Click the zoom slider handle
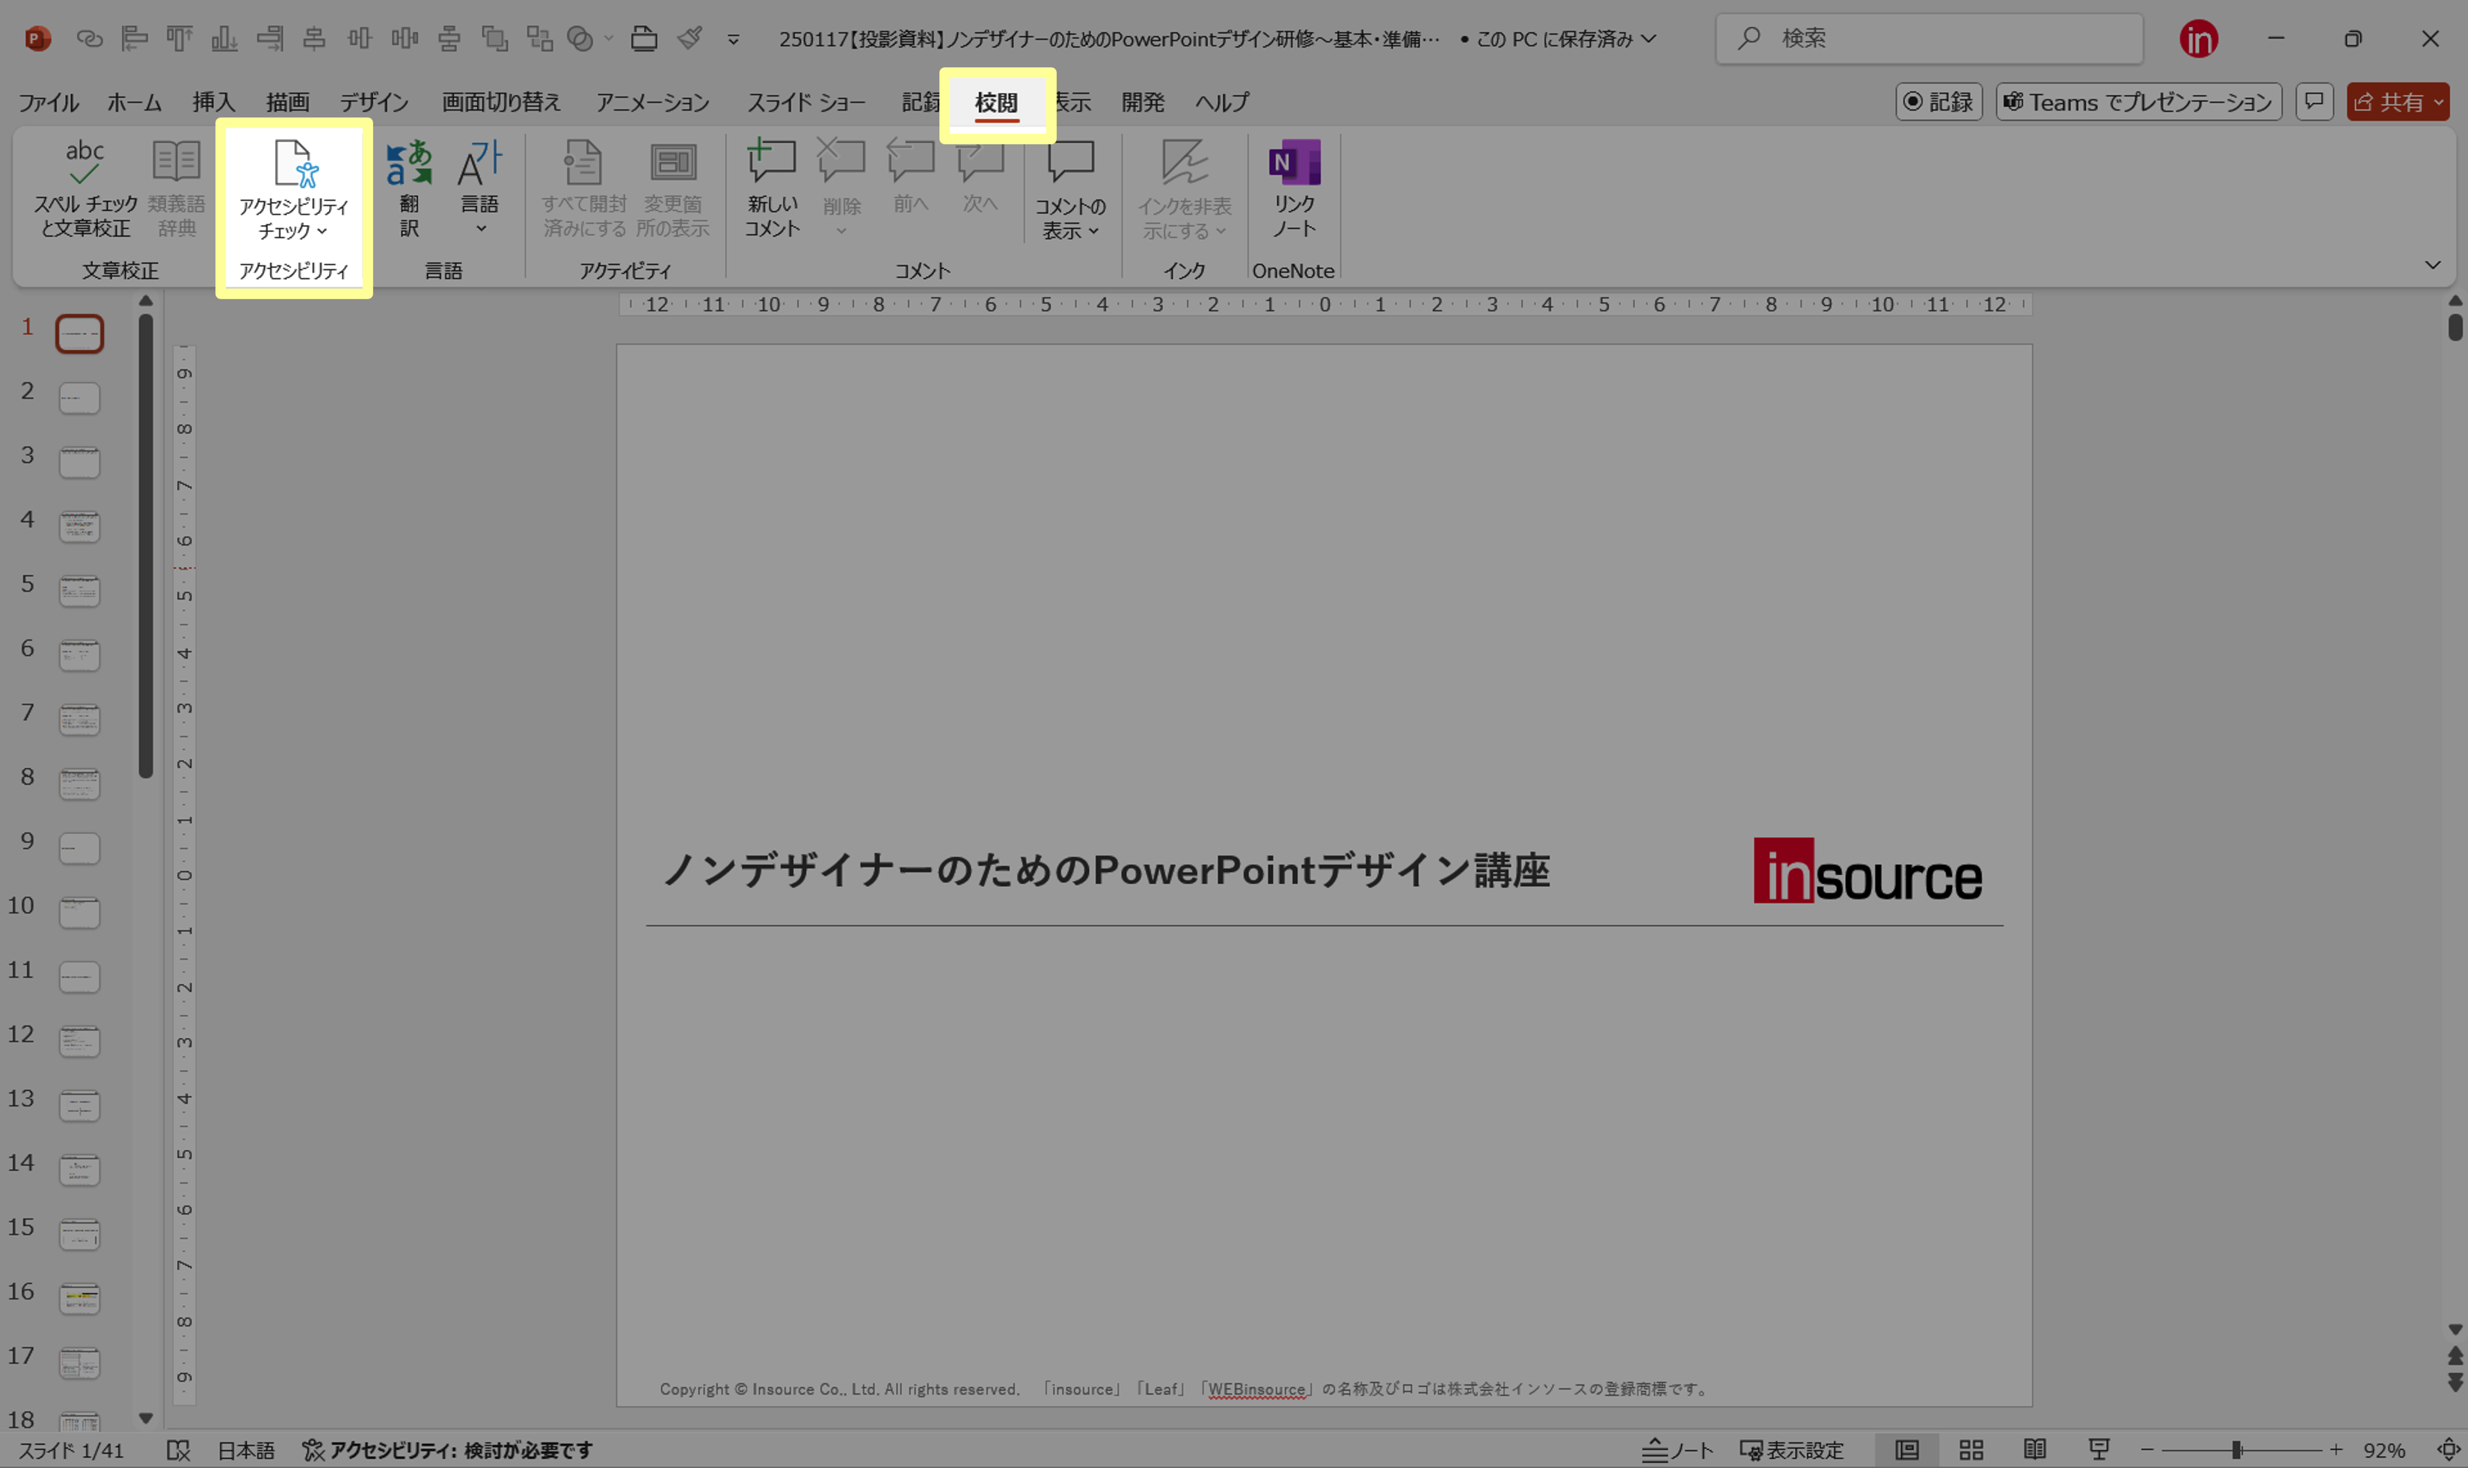 click(2235, 1450)
